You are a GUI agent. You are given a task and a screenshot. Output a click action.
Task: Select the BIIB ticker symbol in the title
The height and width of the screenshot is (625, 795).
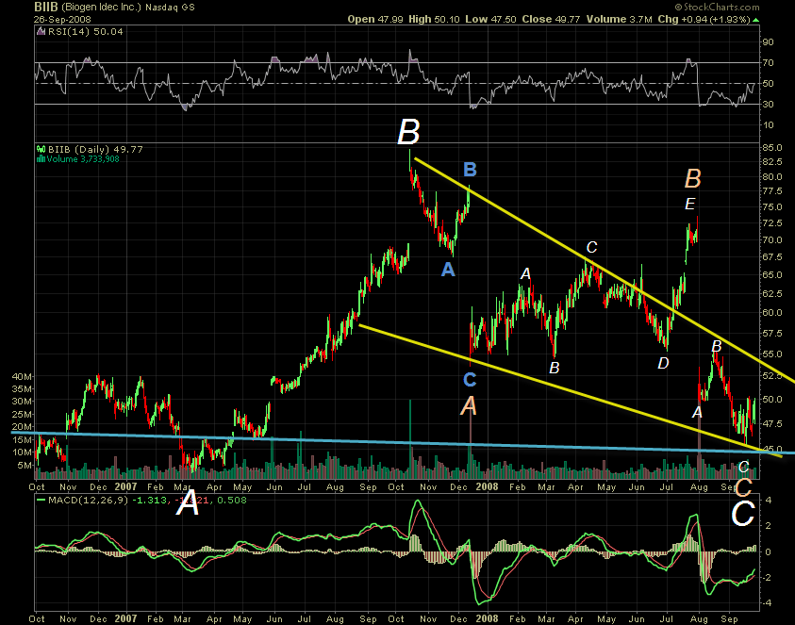click(x=46, y=8)
